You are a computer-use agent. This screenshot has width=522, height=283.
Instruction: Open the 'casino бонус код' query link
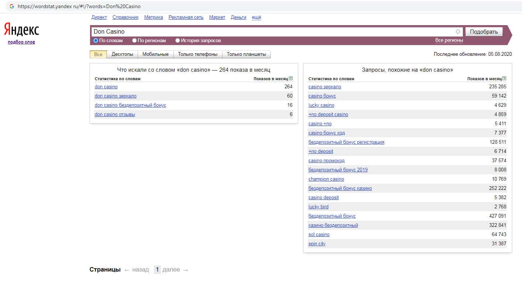pos(326,133)
